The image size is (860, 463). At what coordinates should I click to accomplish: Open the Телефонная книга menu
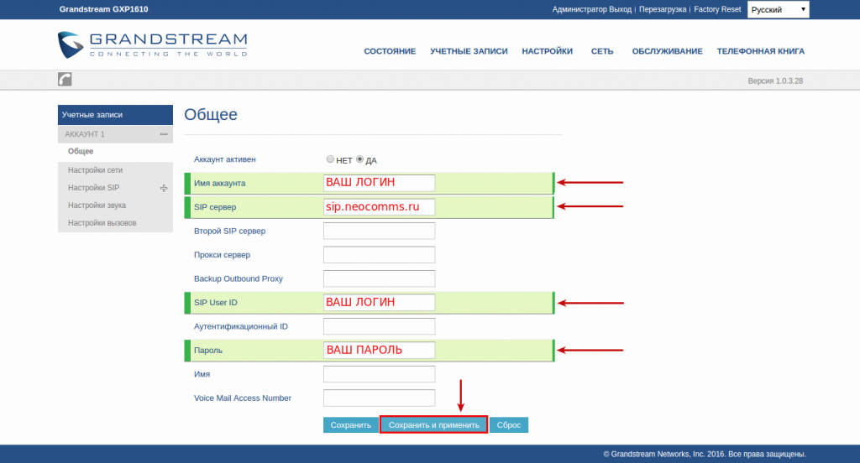click(x=760, y=51)
